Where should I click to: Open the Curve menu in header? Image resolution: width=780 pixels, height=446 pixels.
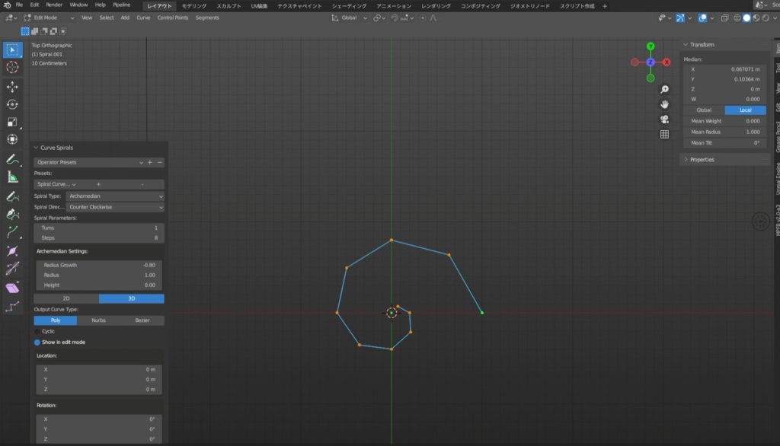(143, 18)
